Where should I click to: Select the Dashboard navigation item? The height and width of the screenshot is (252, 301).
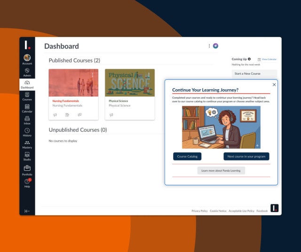(27, 84)
